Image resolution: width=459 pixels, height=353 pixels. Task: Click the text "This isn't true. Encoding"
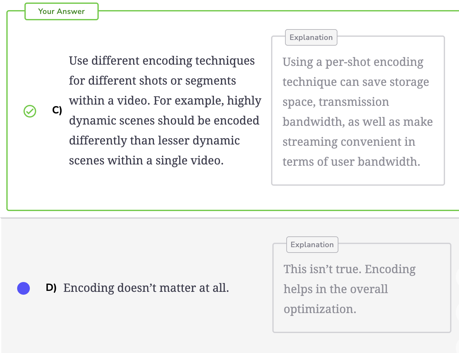click(x=349, y=269)
